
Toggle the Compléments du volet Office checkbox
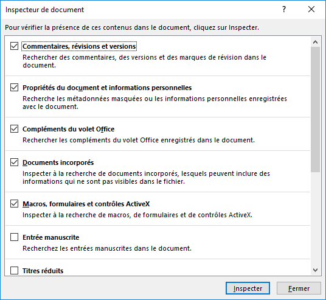point(14,129)
